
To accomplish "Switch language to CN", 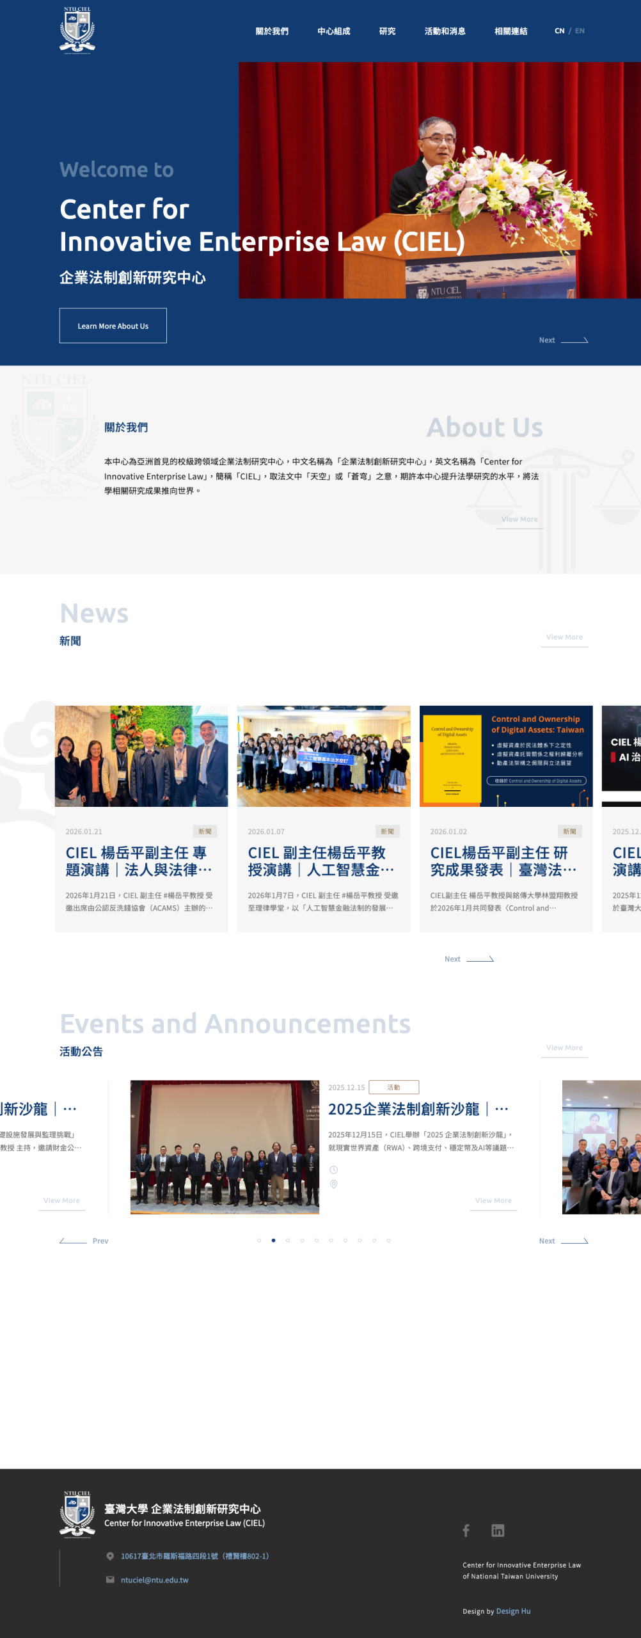I will point(560,31).
